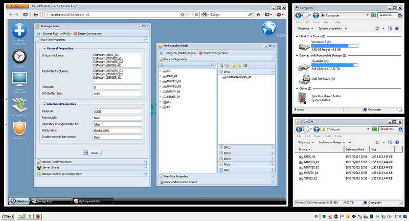The height and width of the screenshot is (221, 409).
Task: Collapse the General Properties group
Action: (44, 48)
